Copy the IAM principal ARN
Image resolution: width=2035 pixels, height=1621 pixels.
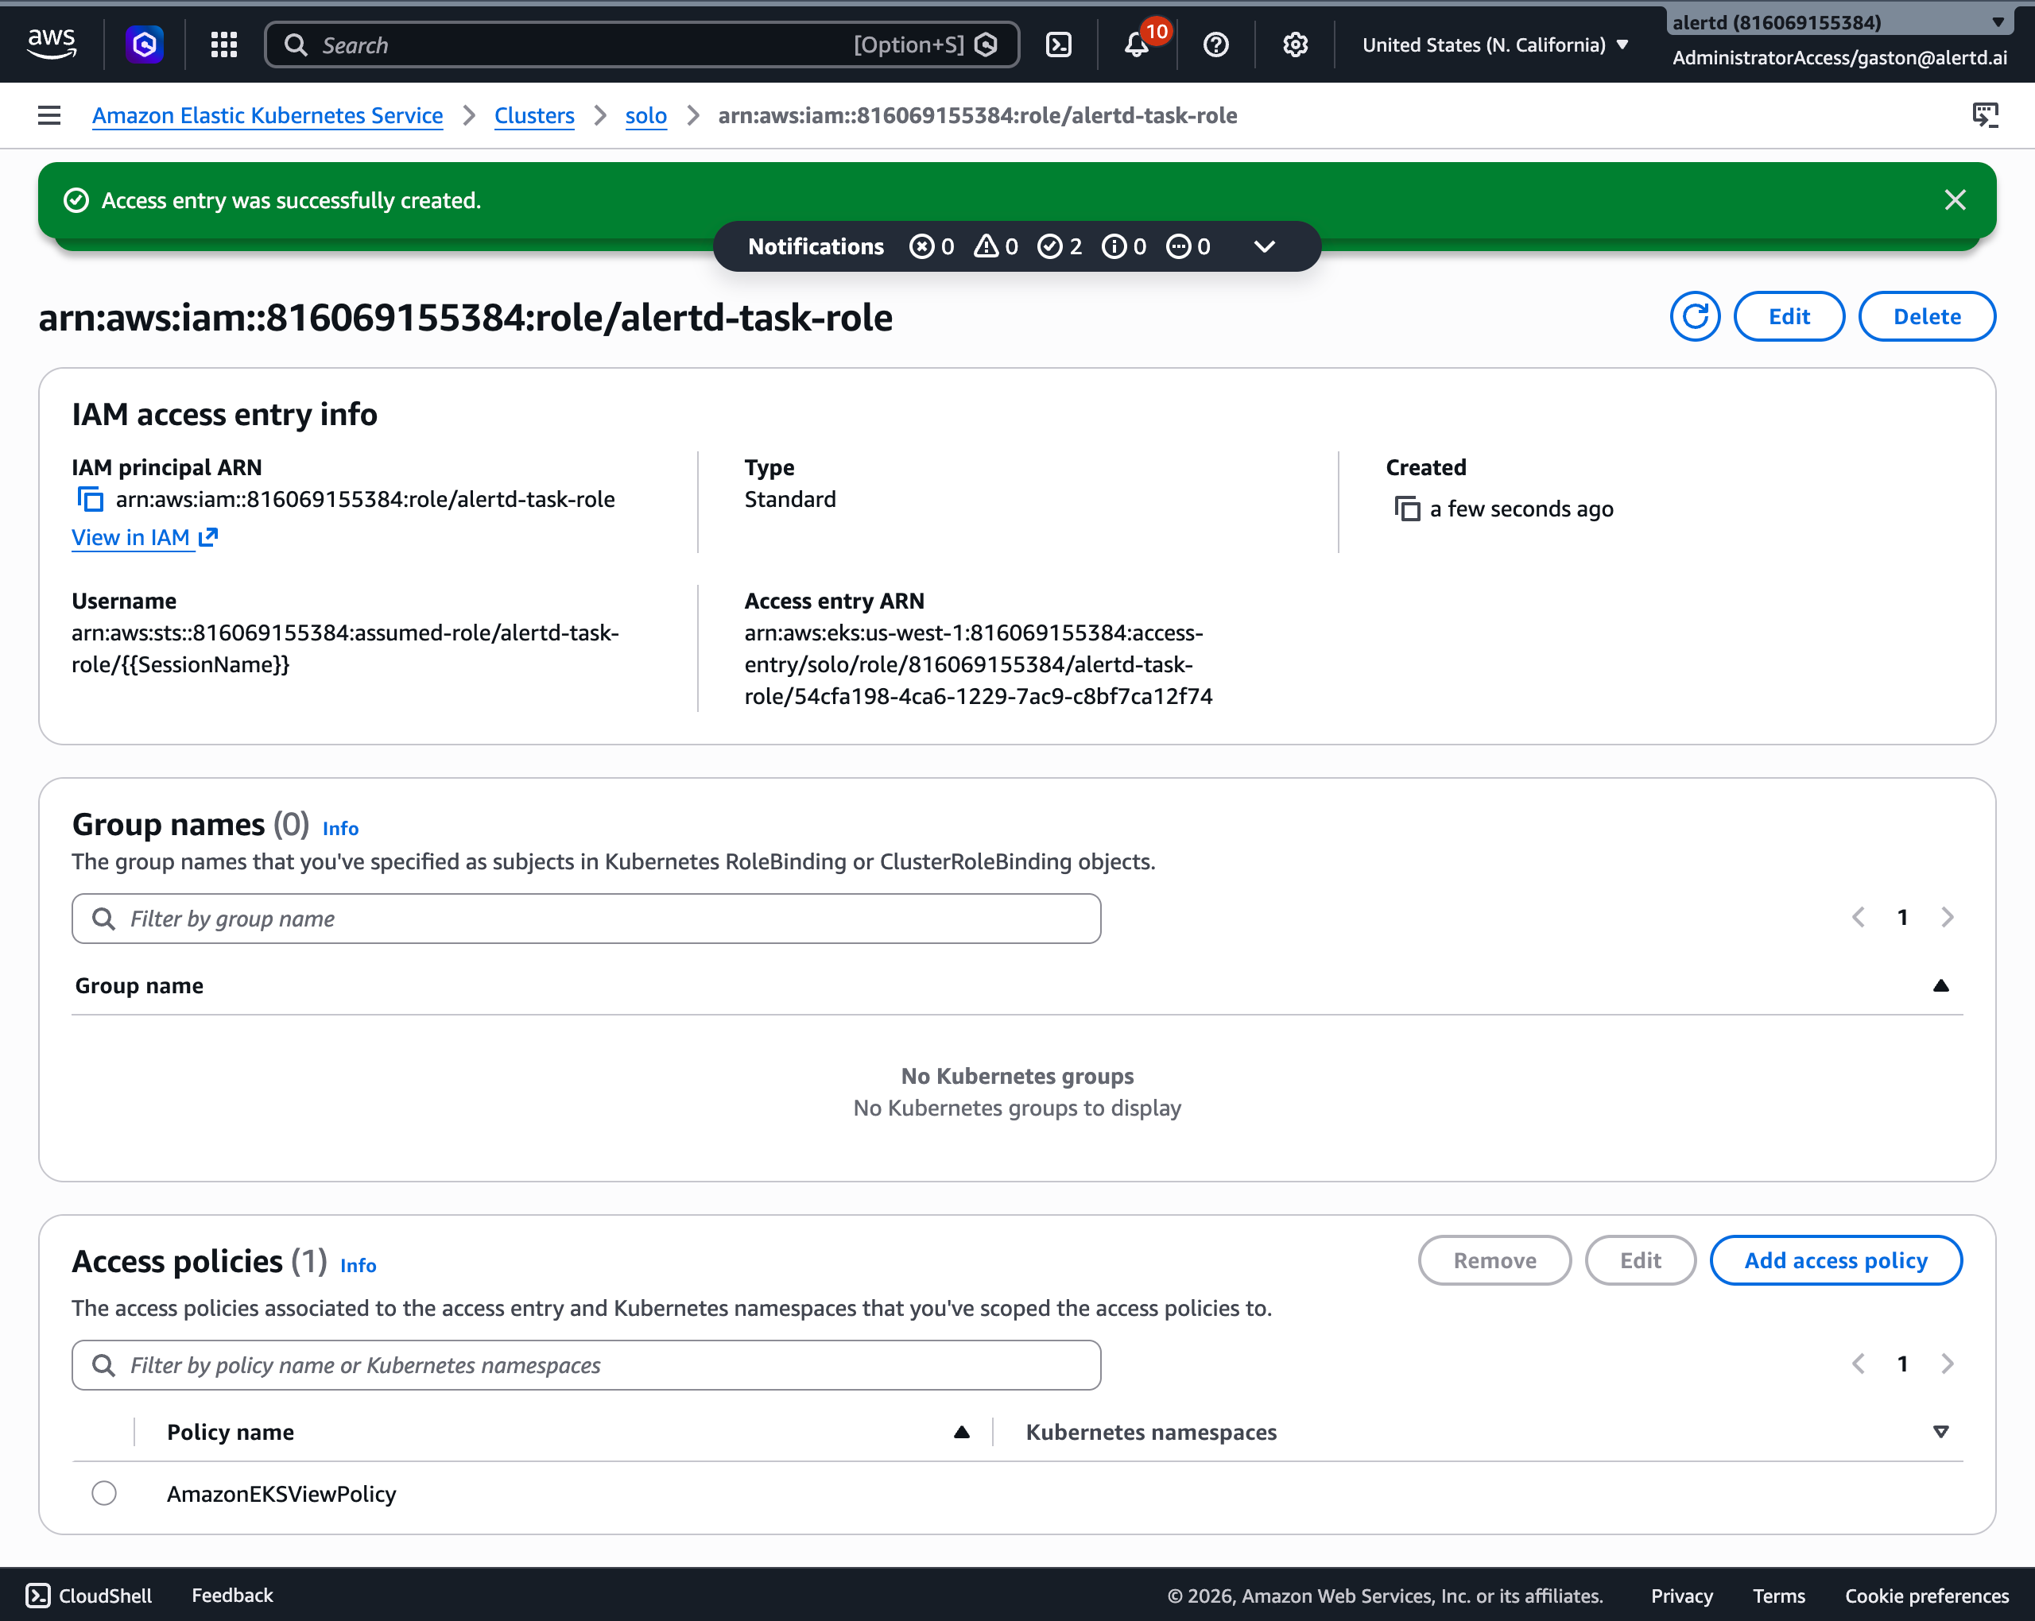90,499
